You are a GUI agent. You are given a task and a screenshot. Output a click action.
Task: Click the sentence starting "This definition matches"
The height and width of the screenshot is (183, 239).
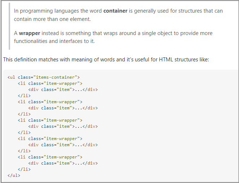click(106, 59)
